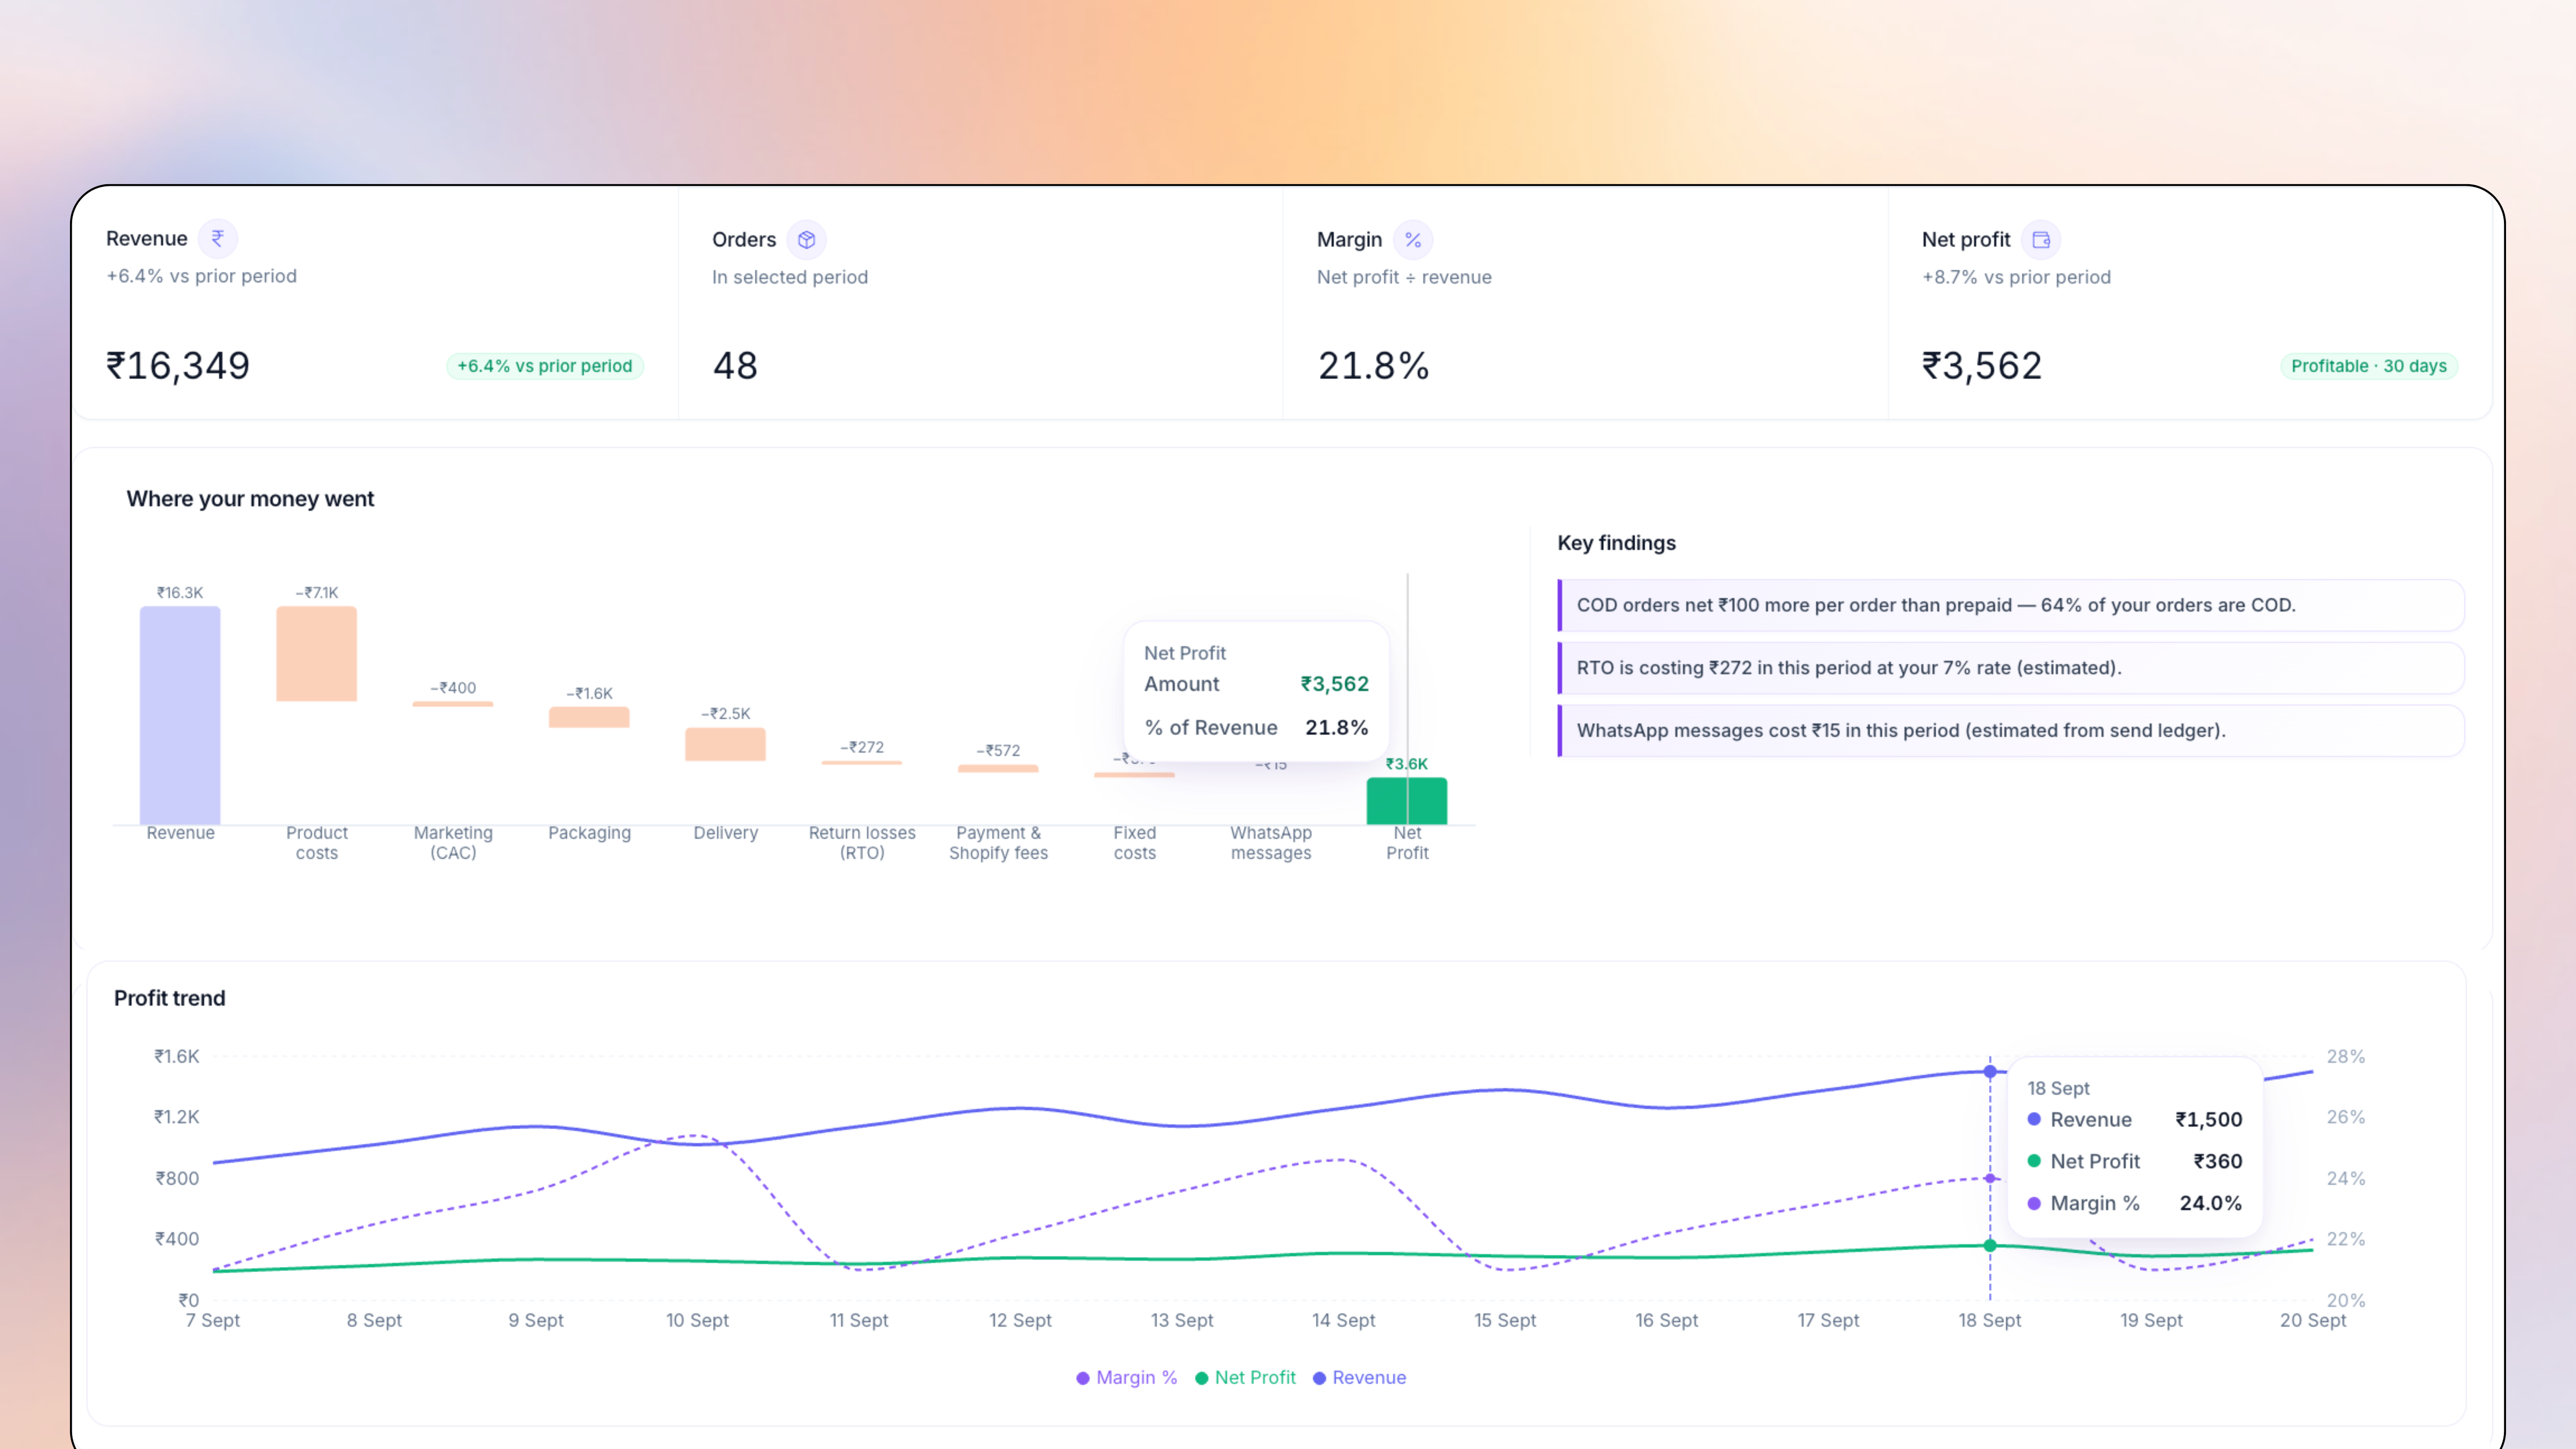Click 'In selected period' under Orders
The image size is (2576, 1449).
[x=790, y=277]
